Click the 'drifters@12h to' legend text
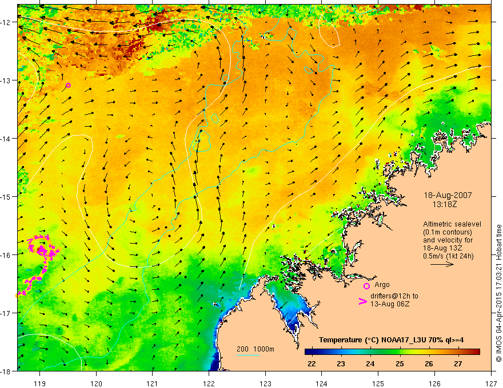The width and height of the screenshot is (503, 388). click(394, 296)
